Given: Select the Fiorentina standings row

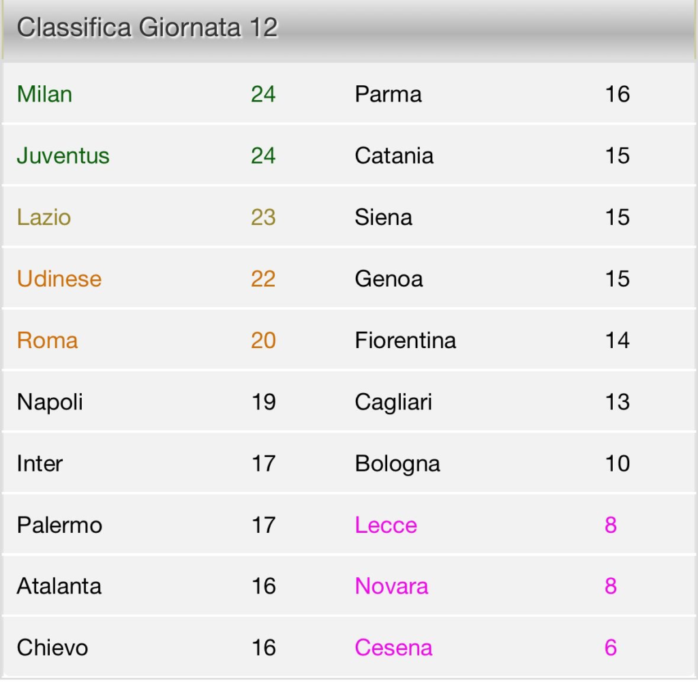Looking at the screenshot, I should (x=405, y=339).
